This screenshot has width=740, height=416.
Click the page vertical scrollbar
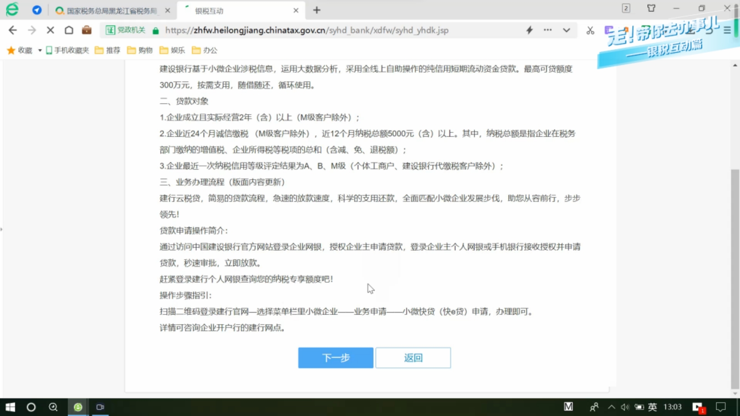[735, 274]
